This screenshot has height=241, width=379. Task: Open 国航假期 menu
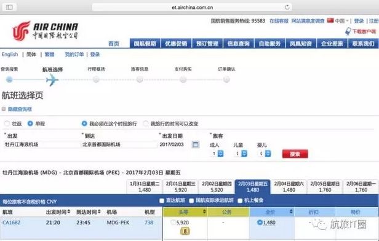pos(145,44)
